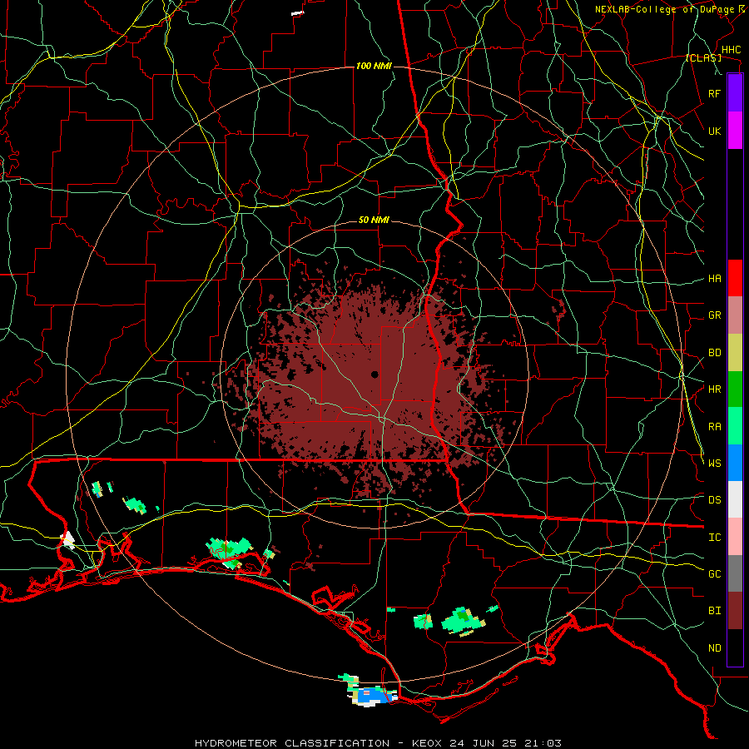Screen dimensions: 749x749
Task: Click the RF purple legend swatch
Action: [x=735, y=93]
